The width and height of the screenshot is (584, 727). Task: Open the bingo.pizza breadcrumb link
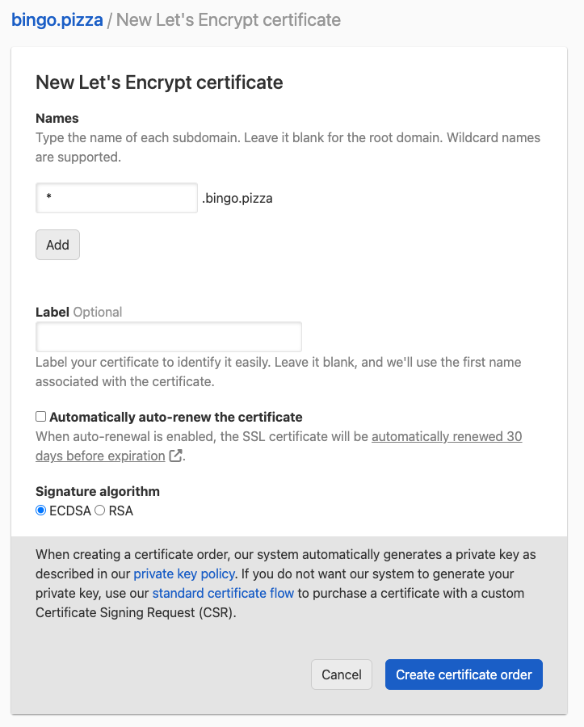tap(57, 20)
